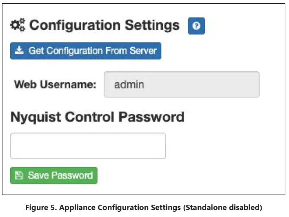The image size is (289, 217).
Task: Click the gears icon beside Configuration Settings
Action: coord(18,25)
